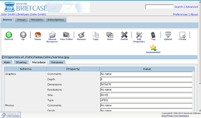Screen dimensions: 201x118
Task: Click the Bookmarklet star icon
Action: coord(153,48)
